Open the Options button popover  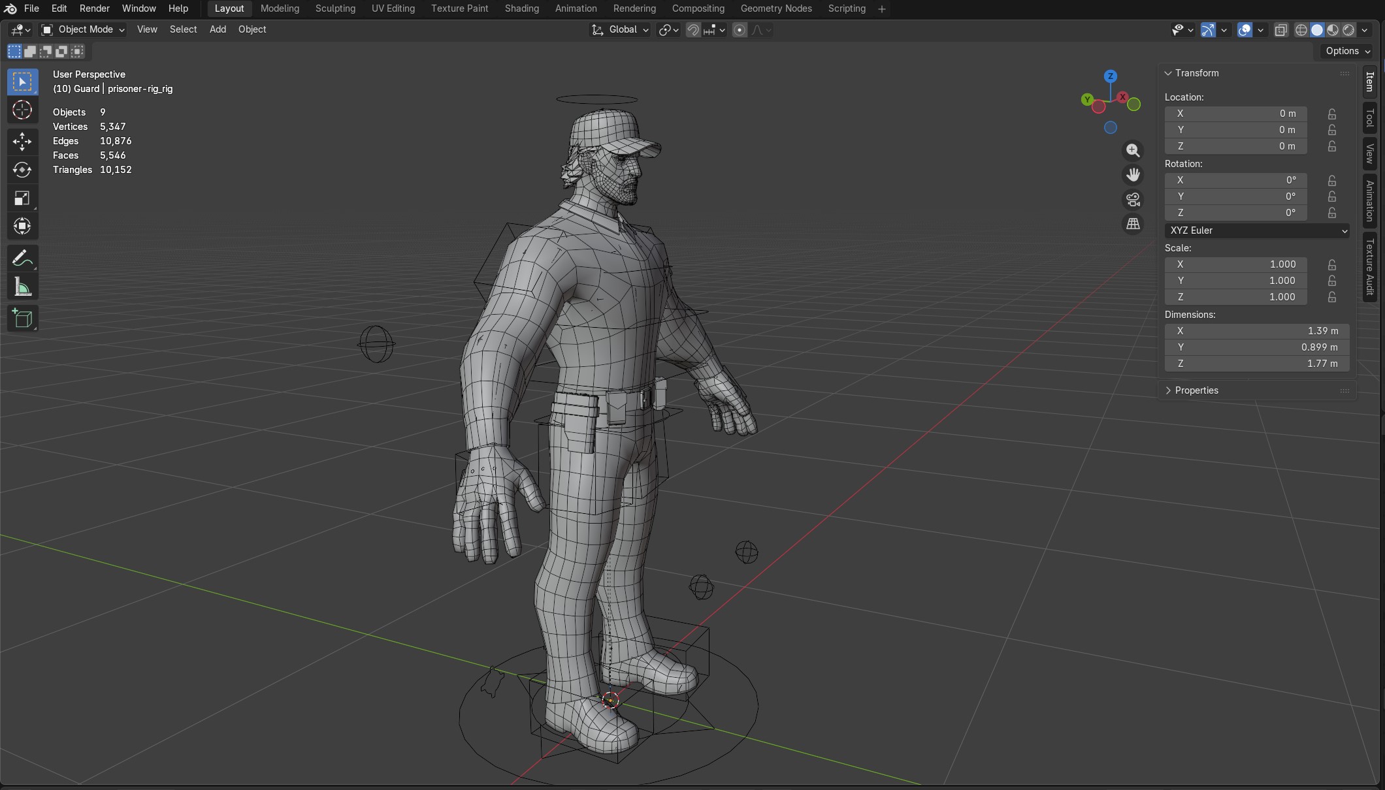pos(1348,51)
